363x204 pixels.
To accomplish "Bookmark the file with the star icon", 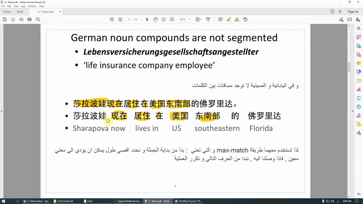I will 13,20.
